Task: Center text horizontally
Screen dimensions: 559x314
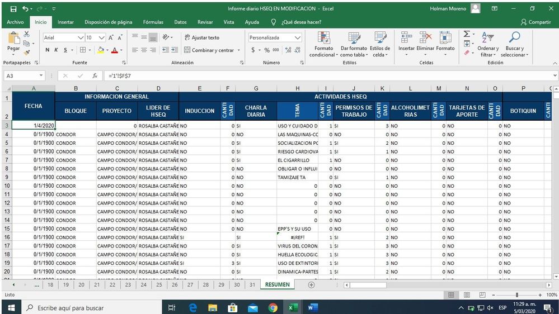Action: (144, 50)
